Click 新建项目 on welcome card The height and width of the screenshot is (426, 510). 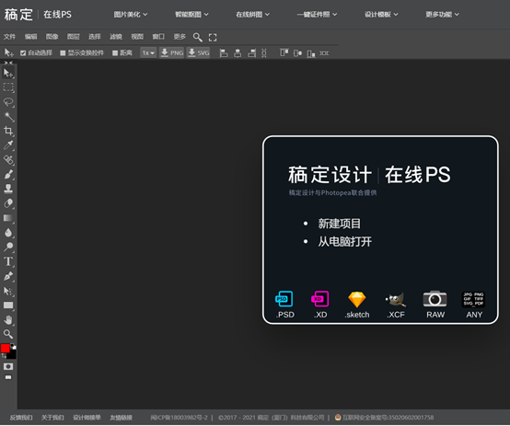click(340, 224)
